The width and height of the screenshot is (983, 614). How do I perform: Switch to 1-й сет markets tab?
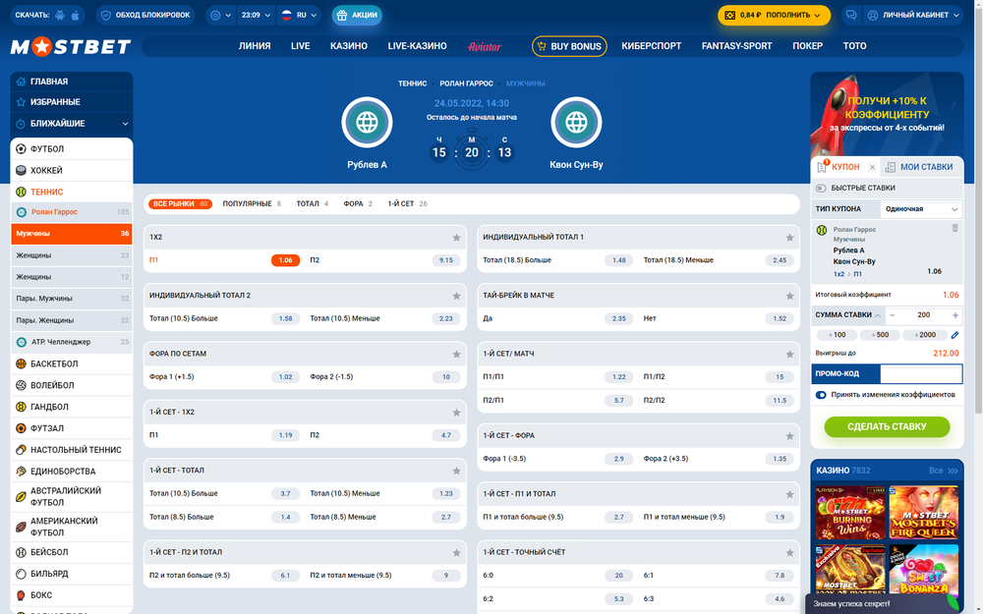point(408,203)
